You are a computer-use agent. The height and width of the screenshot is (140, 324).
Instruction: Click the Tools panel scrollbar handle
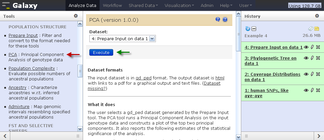[80, 71]
